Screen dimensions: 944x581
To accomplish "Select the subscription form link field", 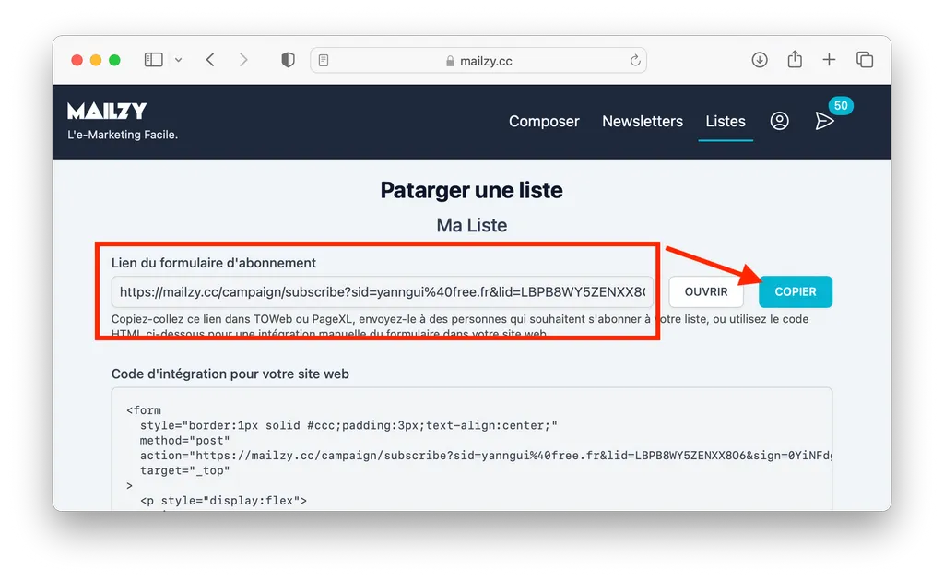I will [383, 292].
